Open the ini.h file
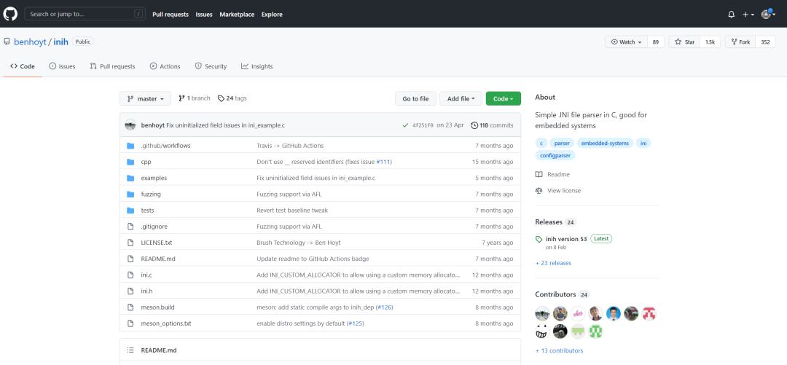The height and width of the screenshot is (365, 787). (x=146, y=291)
